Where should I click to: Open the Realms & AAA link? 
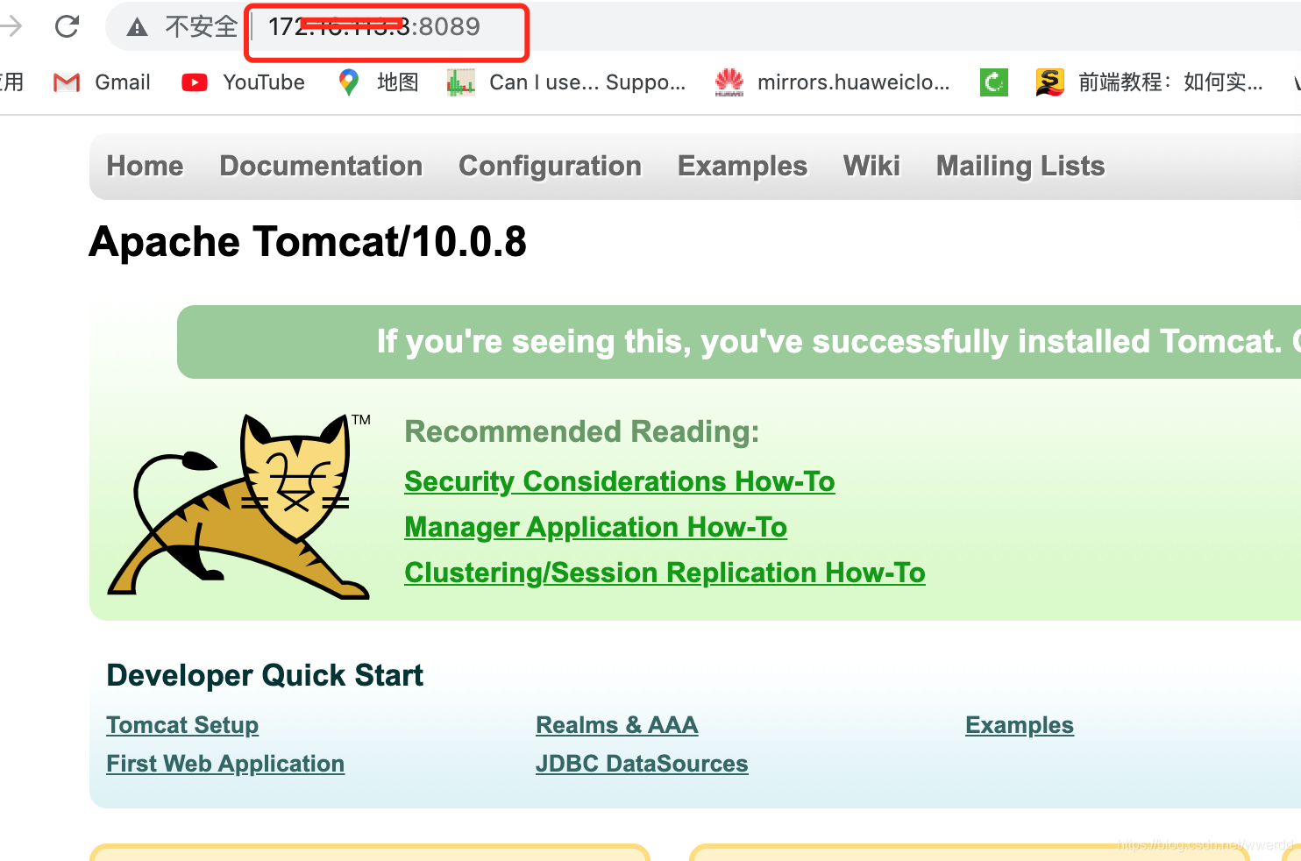point(617,725)
